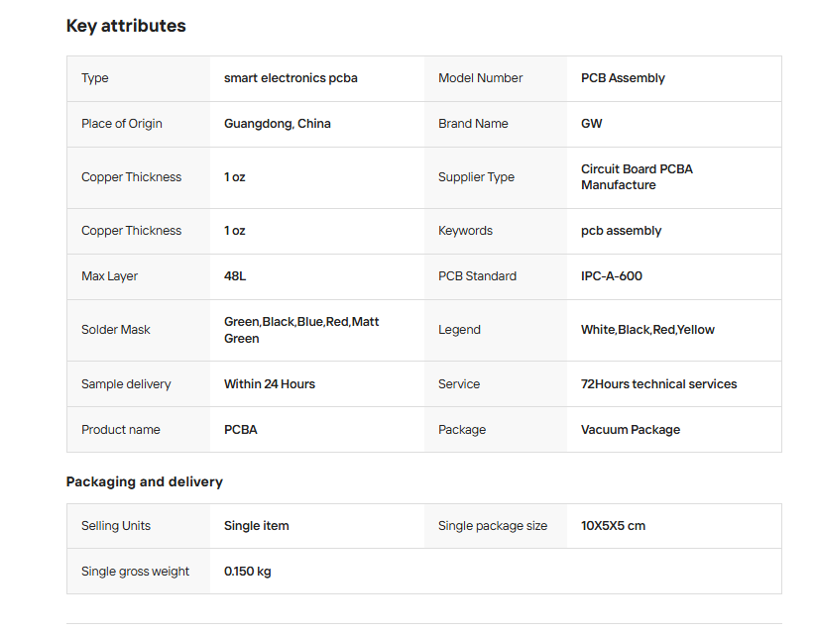Select the 'smart electronics pcba' type value
The image size is (816, 633).
click(x=291, y=78)
